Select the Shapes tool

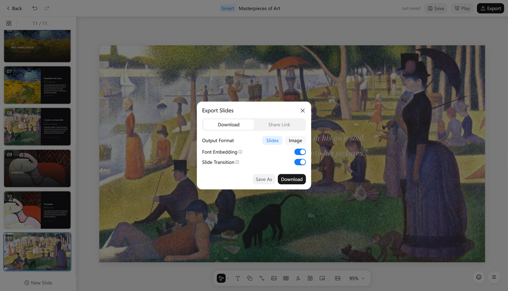pos(250,278)
